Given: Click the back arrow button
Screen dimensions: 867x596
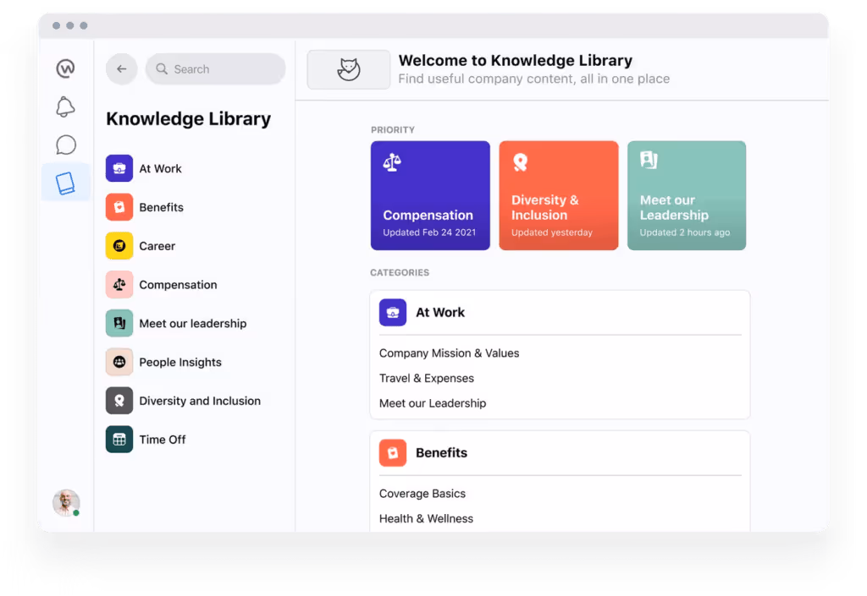Looking at the screenshot, I should click(121, 68).
